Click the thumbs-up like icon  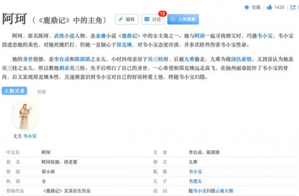coord(269,7)
